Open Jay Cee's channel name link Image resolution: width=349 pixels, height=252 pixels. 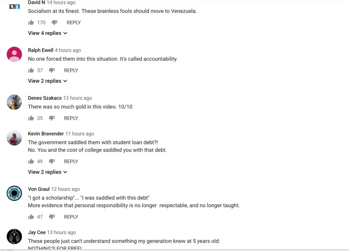click(37, 233)
